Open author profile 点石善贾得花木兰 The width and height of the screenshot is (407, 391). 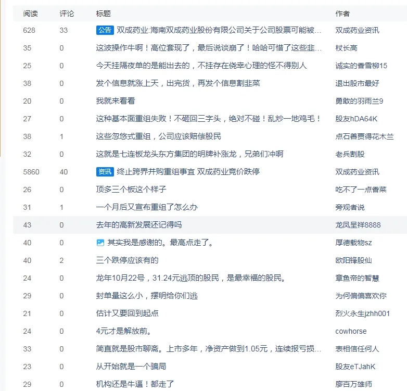(364, 136)
